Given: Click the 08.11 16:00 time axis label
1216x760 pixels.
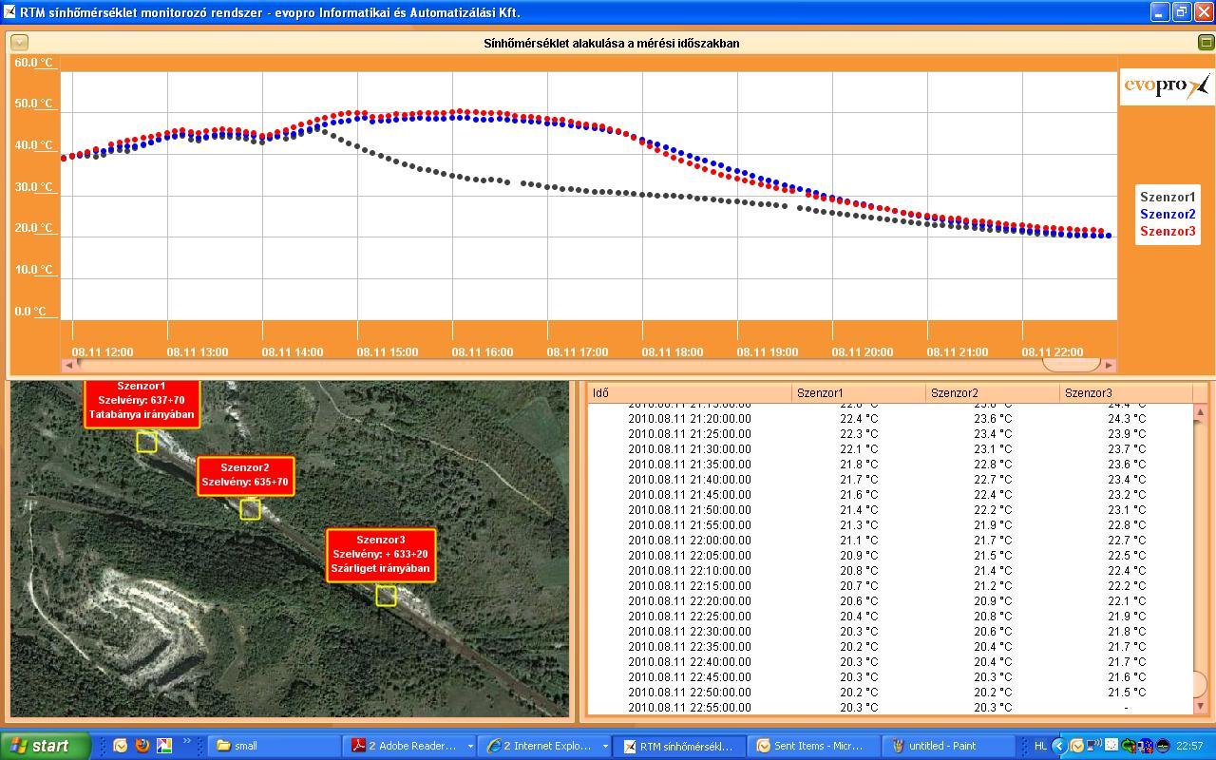Looking at the screenshot, I should pos(482,352).
